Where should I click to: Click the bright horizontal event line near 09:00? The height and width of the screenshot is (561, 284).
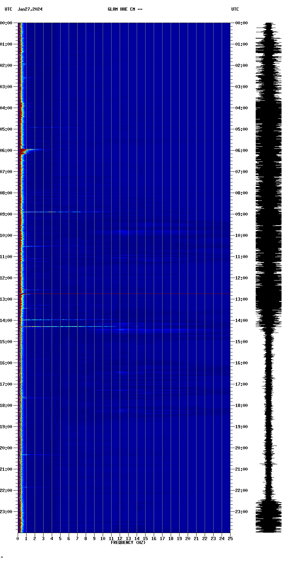(53, 212)
